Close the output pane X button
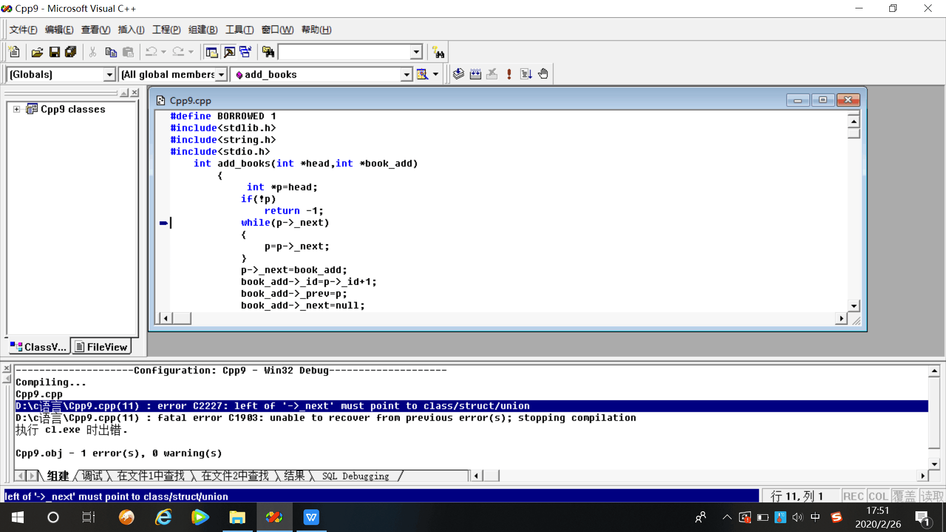This screenshot has width=946, height=532. pyautogui.click(x=7, y=368)
